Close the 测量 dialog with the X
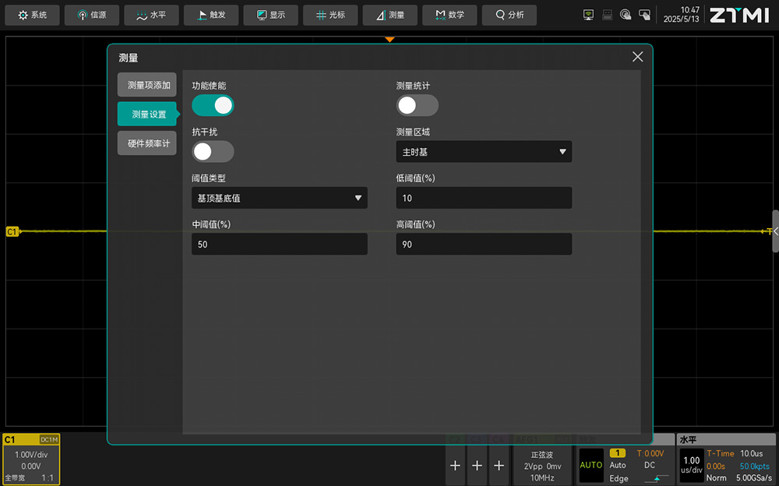 [x=637, y=57]
